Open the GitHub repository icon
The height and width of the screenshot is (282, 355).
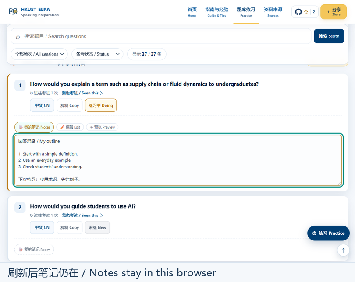[x=298, y=12]
